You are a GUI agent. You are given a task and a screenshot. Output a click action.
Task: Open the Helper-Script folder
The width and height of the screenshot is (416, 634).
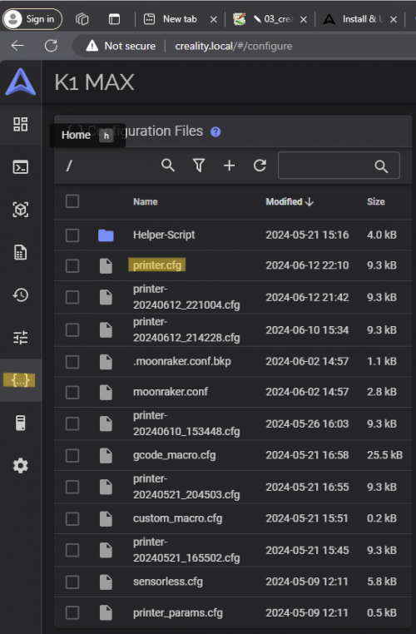pos(164,235)
